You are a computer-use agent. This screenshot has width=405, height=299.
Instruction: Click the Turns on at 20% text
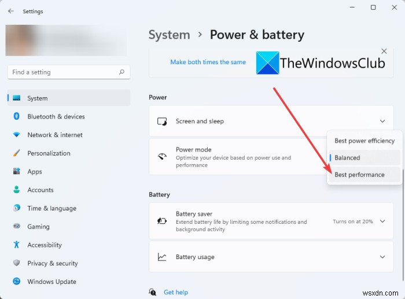353,222
